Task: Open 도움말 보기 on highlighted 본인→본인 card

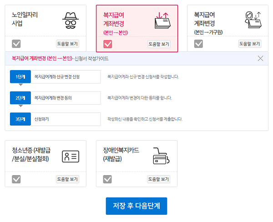Action: [159, 44]
